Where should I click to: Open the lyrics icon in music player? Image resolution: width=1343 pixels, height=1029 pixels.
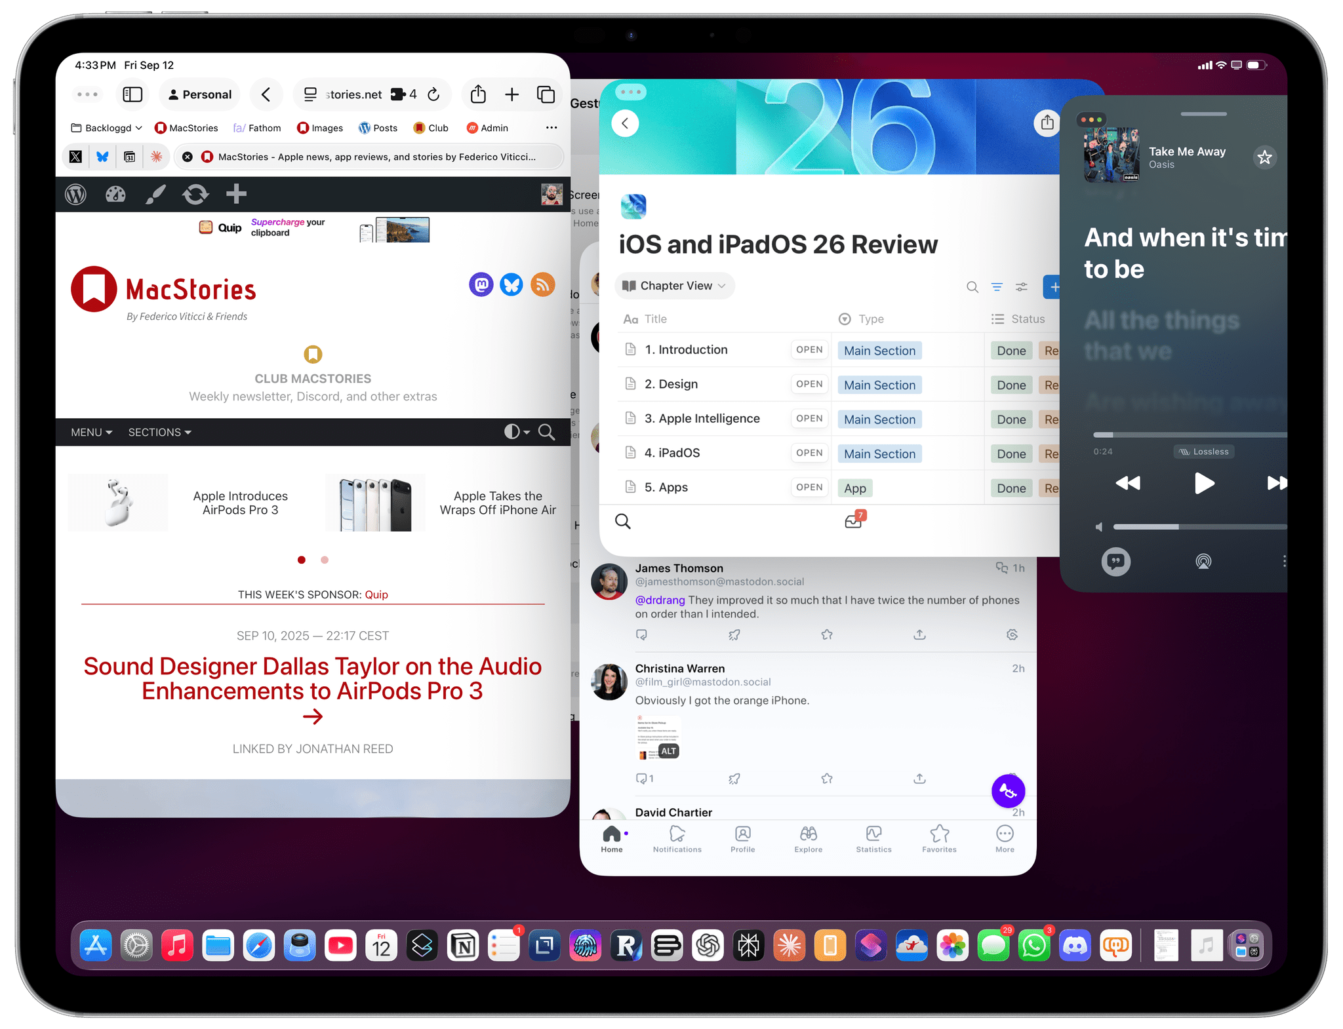click(x=1115, y=561)
